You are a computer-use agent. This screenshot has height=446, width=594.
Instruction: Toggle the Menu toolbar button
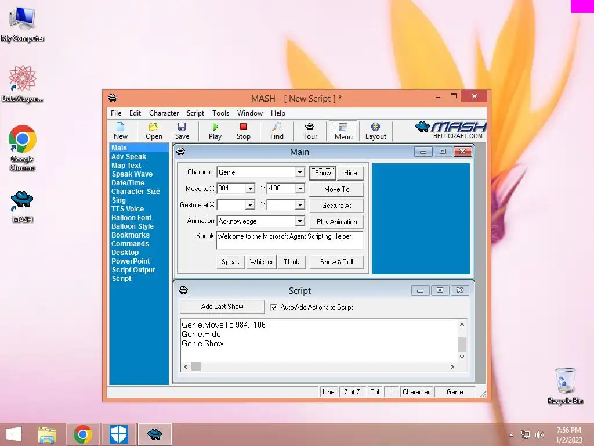click(343, 131)
